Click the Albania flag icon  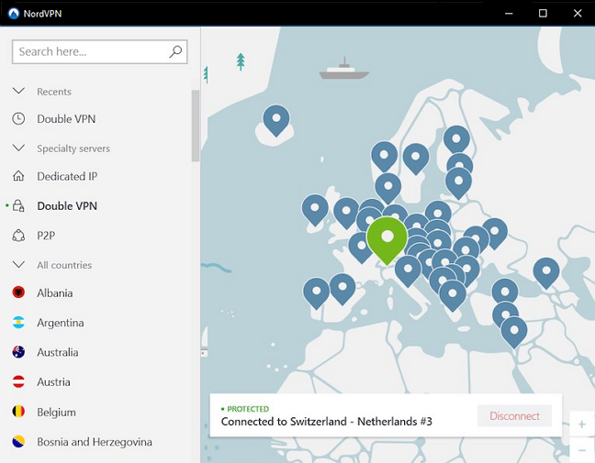(x=18, y=292)
